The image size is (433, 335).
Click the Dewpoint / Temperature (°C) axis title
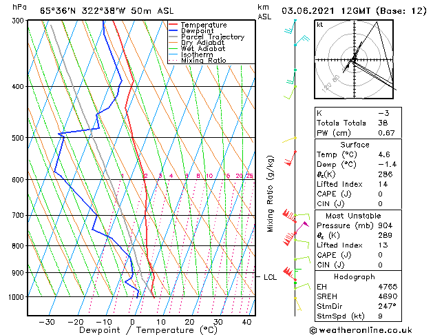point(148,330)
